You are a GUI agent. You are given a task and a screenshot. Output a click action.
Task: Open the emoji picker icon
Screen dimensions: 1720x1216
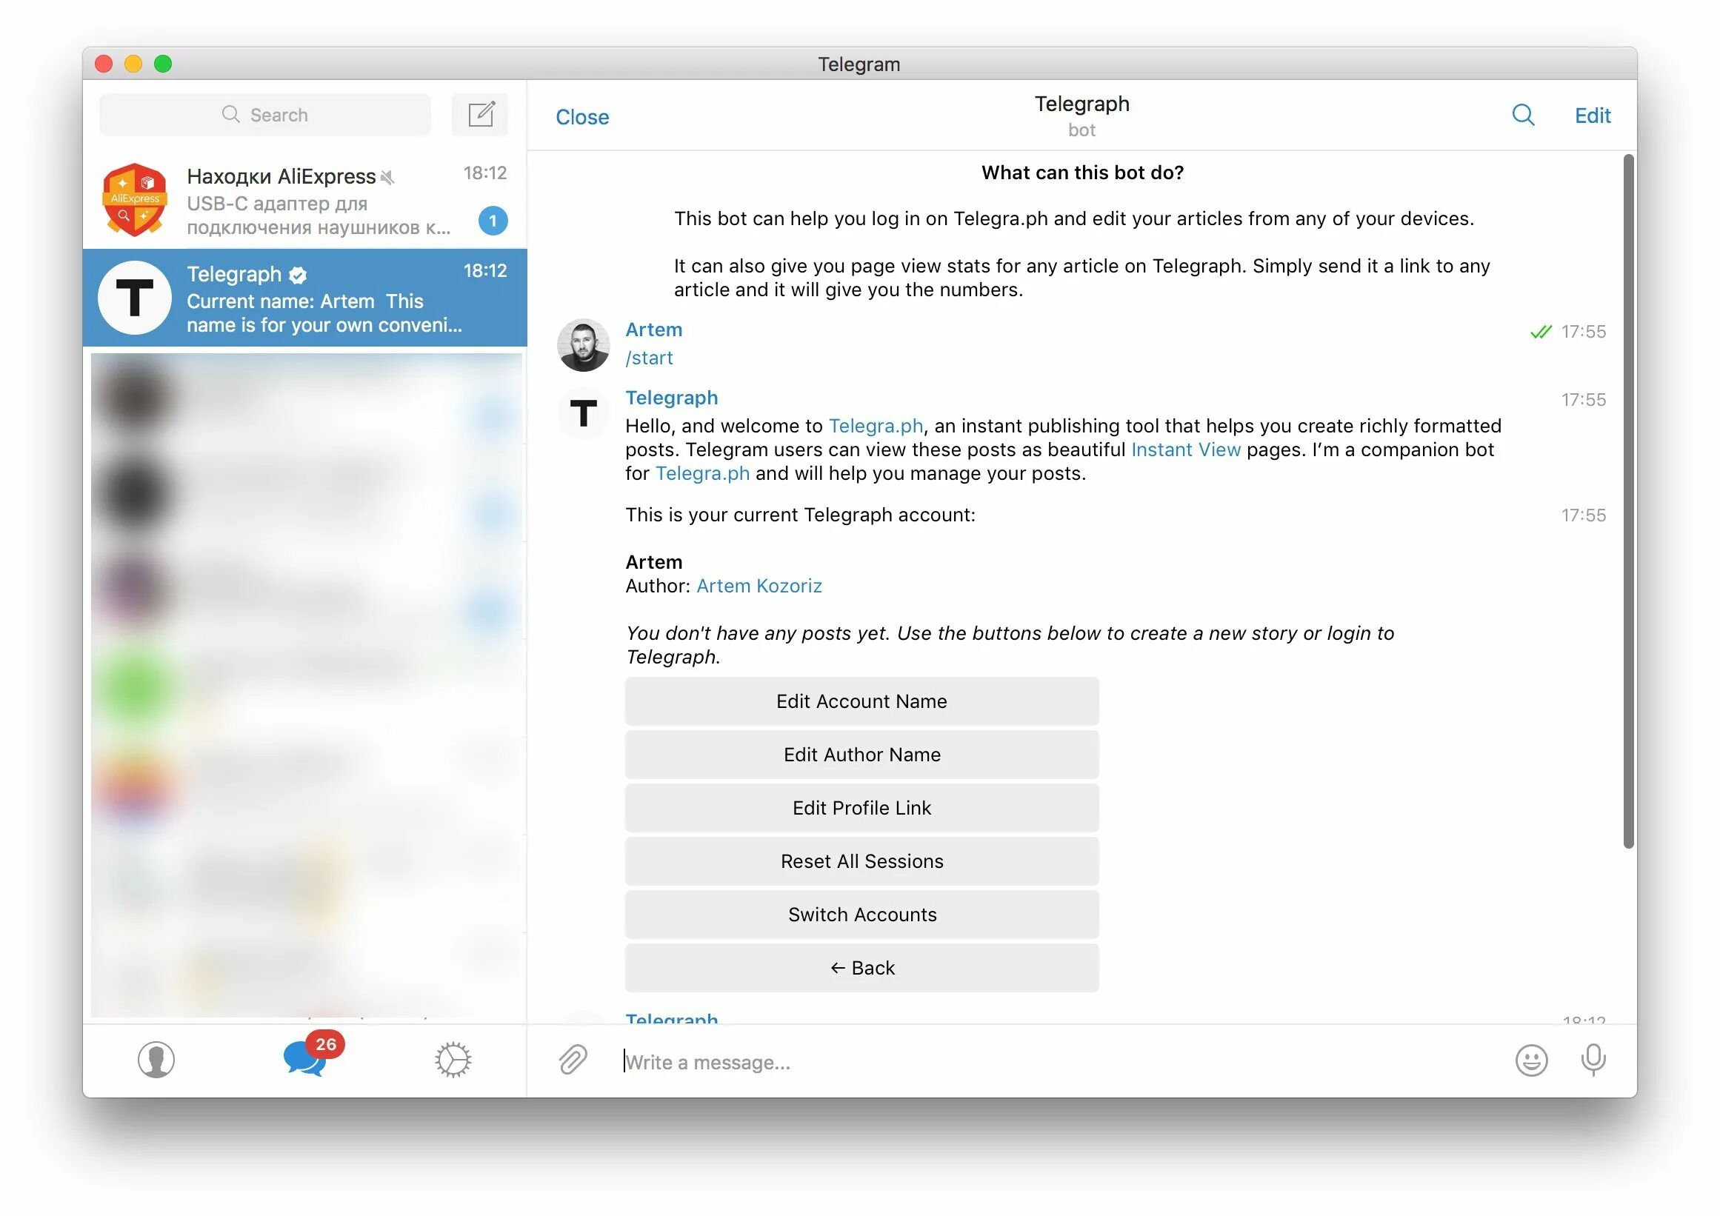coord(1531,1060)
